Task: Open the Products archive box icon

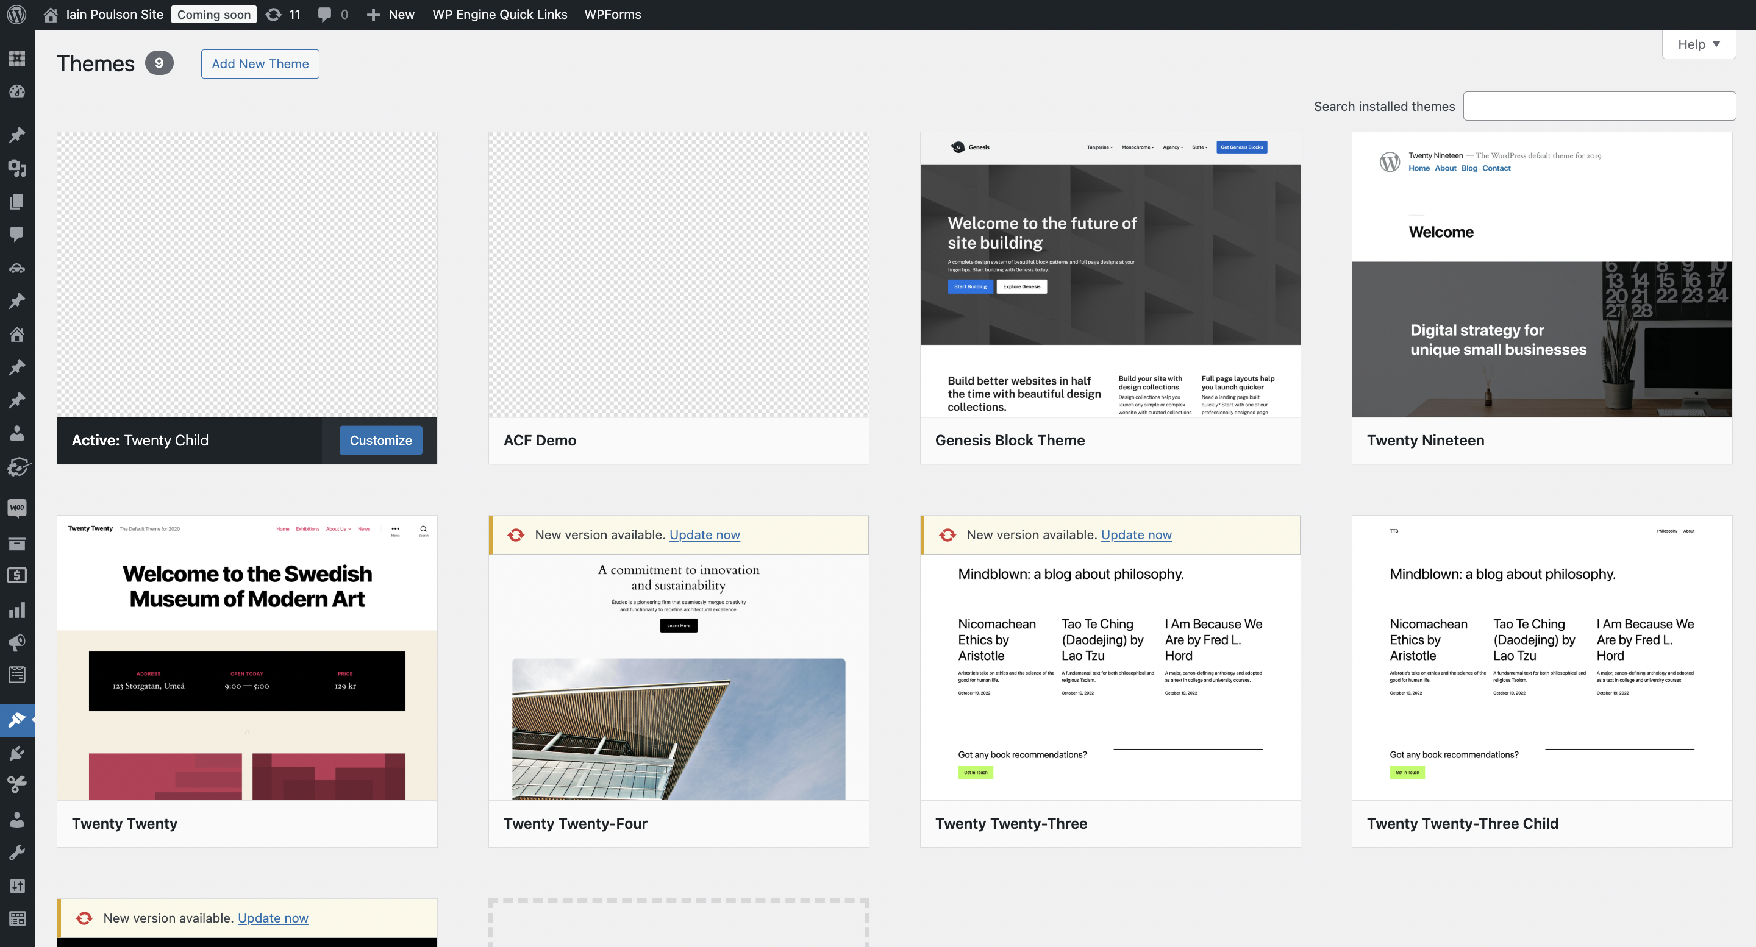Action: (x=17, y=543)
